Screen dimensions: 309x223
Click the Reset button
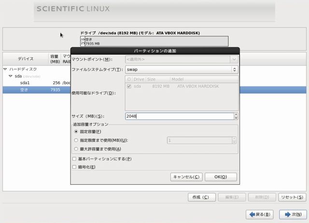click(x=293, y=197)
